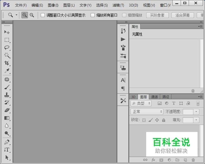
Task: Open the 滤镜(T) menu
Action: 118,5
